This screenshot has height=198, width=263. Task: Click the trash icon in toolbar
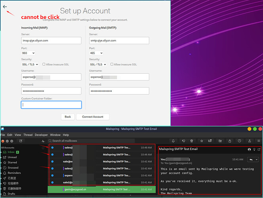click(192, 141)
